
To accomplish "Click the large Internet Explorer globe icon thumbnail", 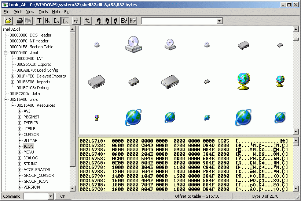I will 133,117.
